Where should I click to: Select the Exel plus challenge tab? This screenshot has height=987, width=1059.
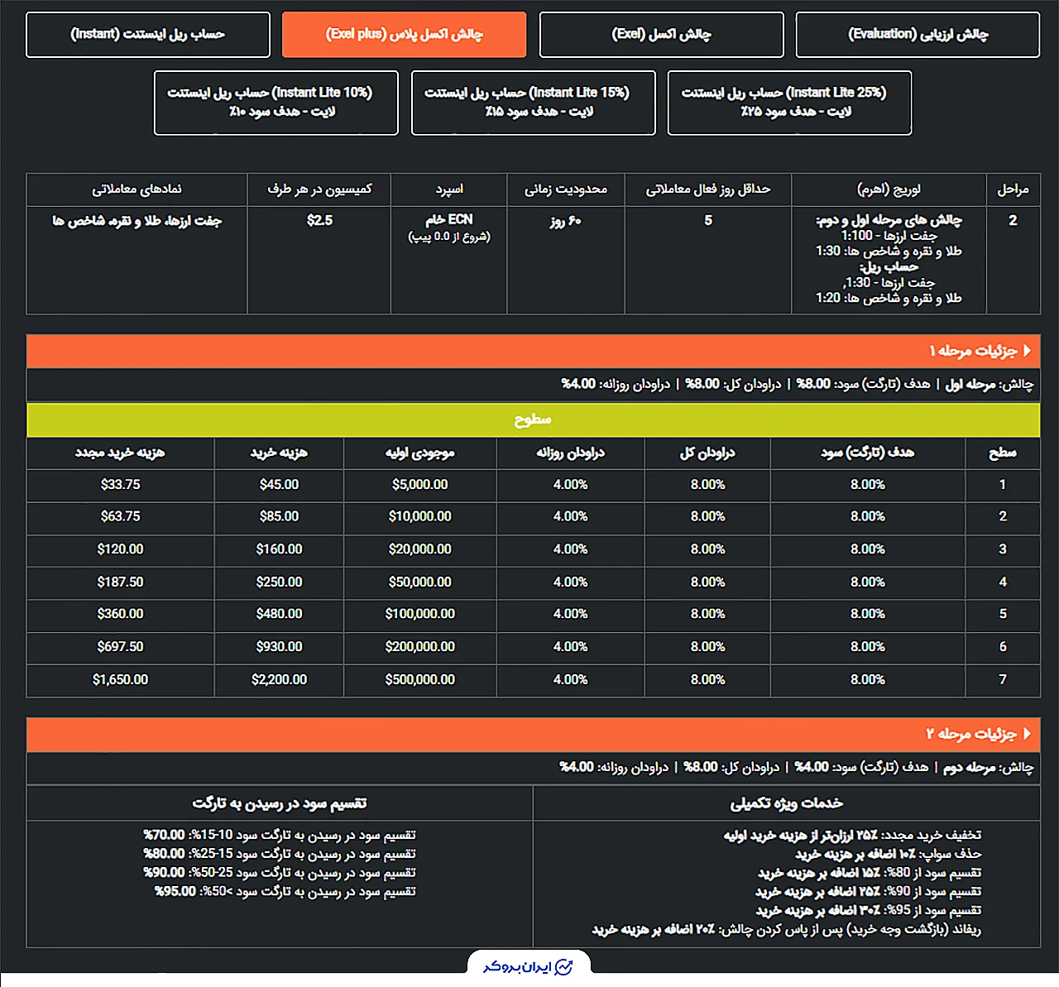tap(404, 34)
